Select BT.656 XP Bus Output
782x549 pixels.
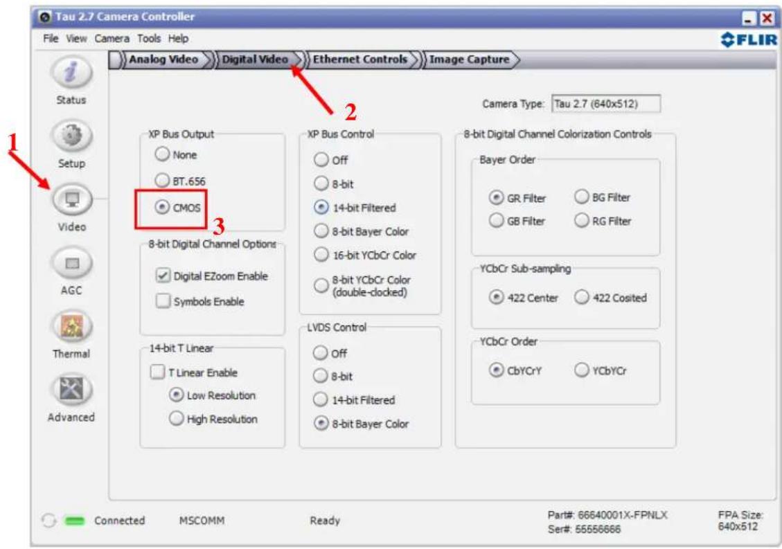pyautogui.click(x=180, y=181)
